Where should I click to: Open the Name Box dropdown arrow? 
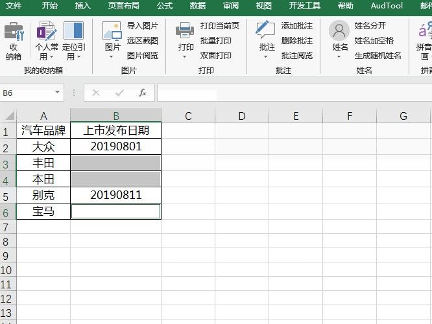click(57, 92)
